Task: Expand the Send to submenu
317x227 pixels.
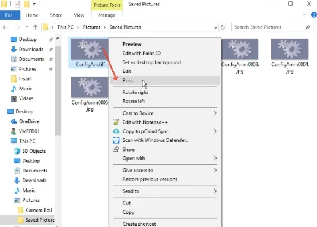Action: click(165, 191)
